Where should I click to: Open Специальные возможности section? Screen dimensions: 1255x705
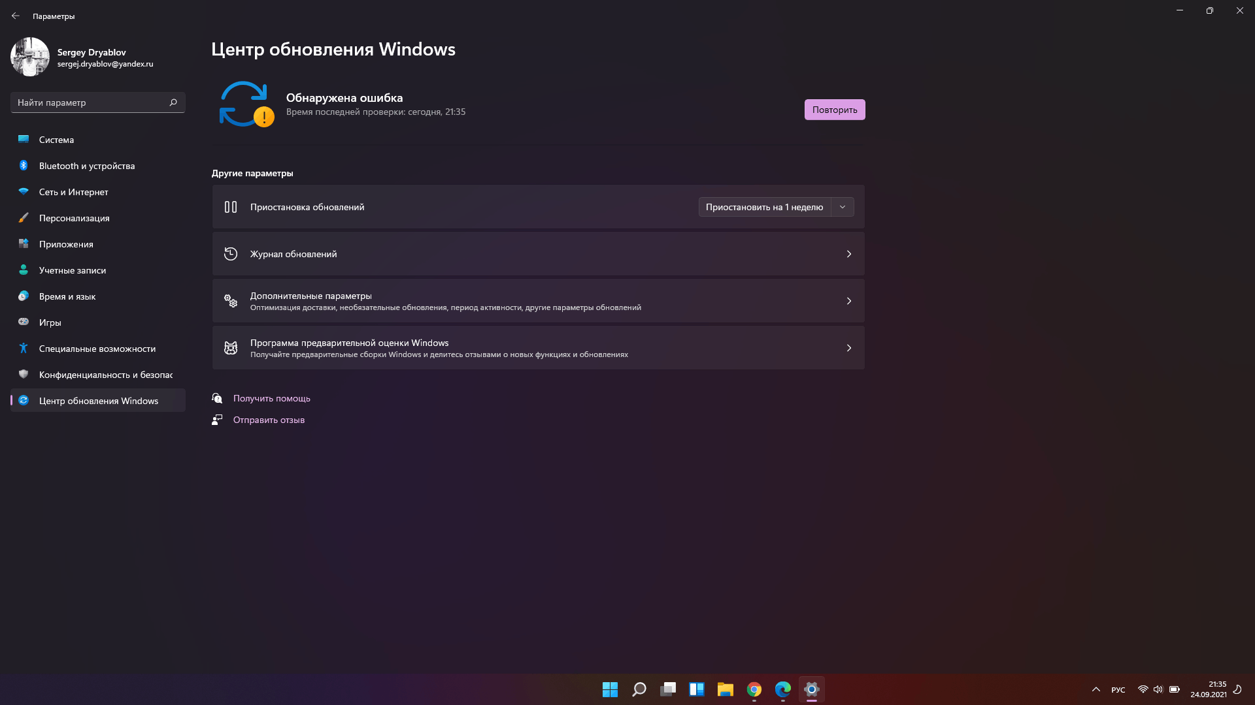(98, 349)
